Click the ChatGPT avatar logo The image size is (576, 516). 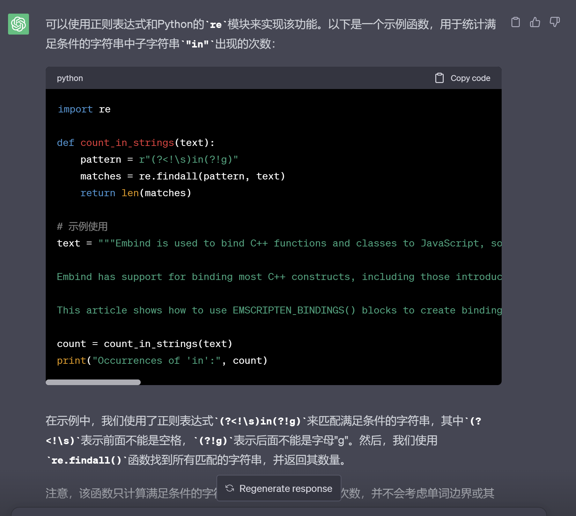(19, 24)
